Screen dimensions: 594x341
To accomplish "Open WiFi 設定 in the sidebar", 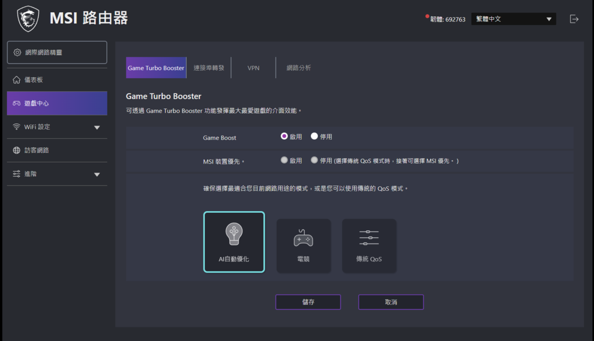I will pyautogui.click(x=57, y=127).
